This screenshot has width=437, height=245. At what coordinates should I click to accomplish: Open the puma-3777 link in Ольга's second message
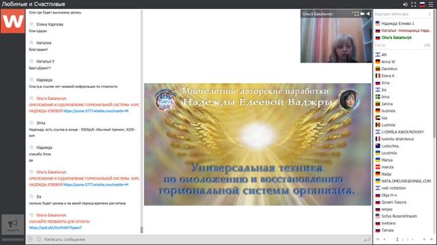tap(96, 184)
